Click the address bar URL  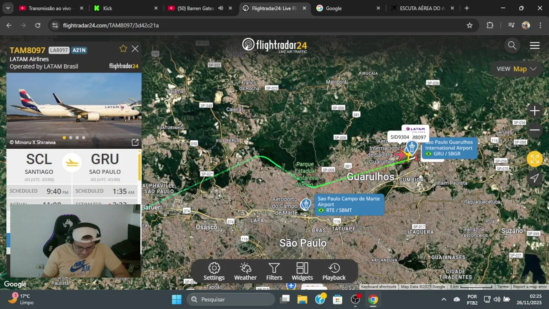coord(111,25)
